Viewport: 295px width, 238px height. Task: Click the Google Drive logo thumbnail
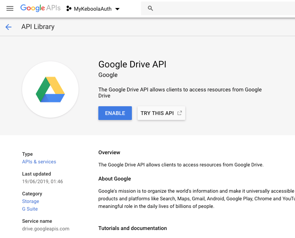(x=50, y=89)
